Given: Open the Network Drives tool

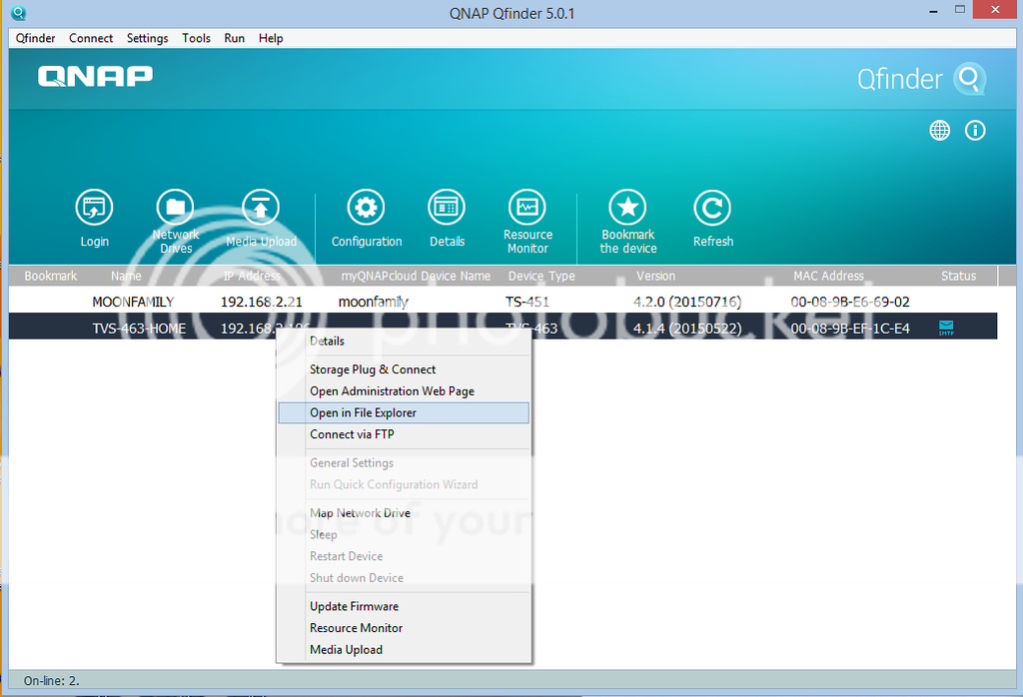Looking at the screenshot, I should pyautogui.click(x=175, y=209).
